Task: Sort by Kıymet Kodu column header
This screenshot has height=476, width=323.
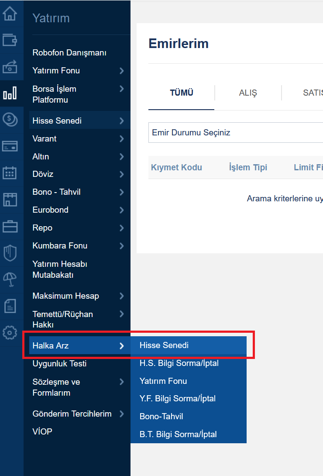Action: pos(176,167)
